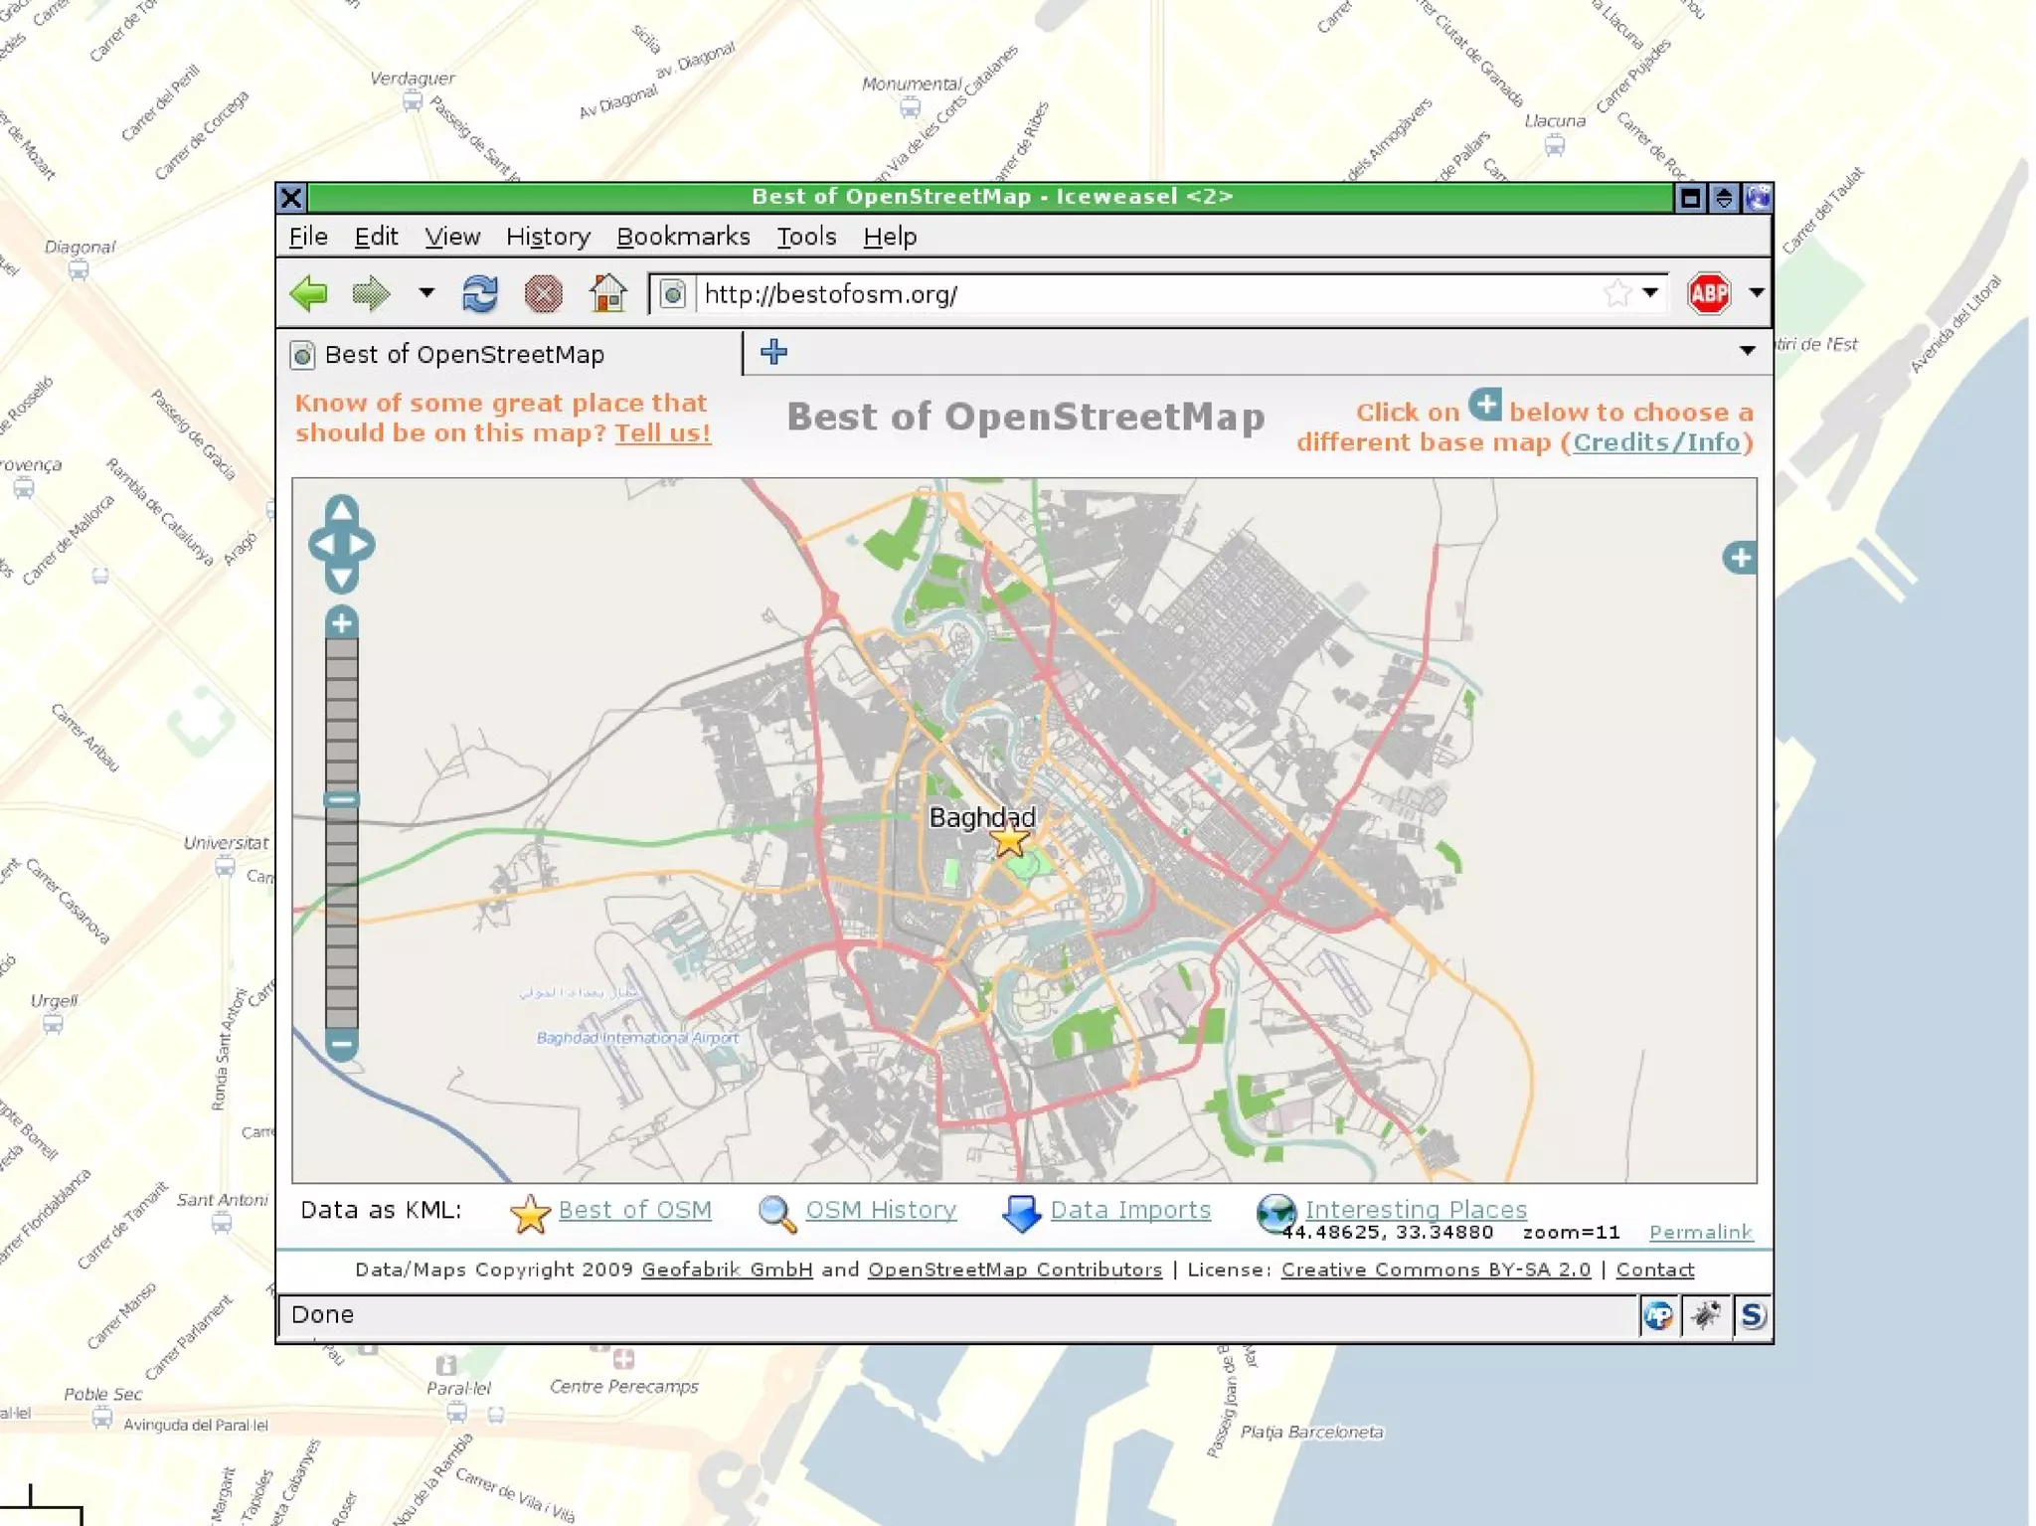Open the Adblock Plus dropdown arrow

coord(1756,292)
